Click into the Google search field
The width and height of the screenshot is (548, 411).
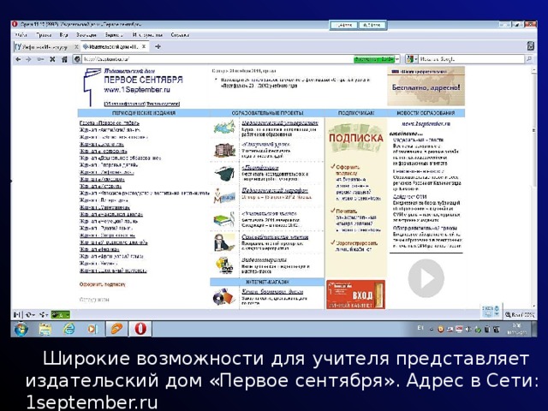472,59
